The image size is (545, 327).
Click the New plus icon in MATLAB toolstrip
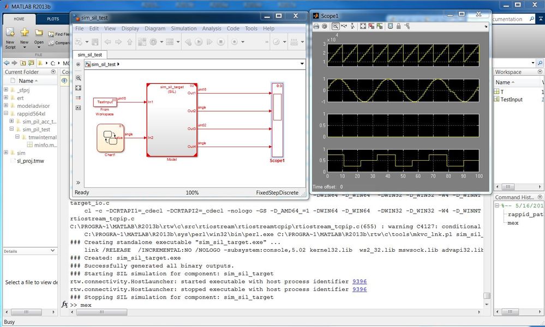coord(25,32)
